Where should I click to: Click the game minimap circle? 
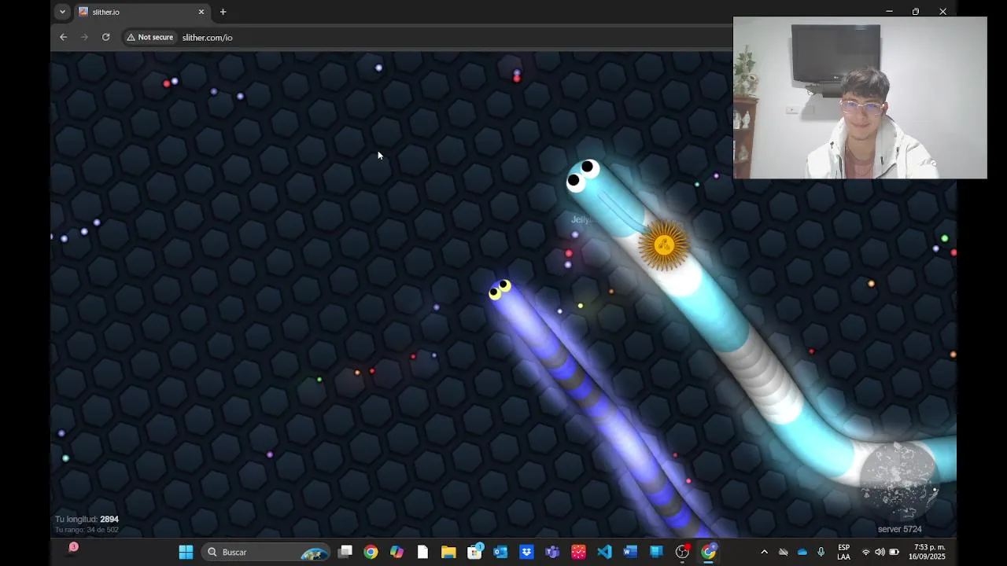coord(898,482)
